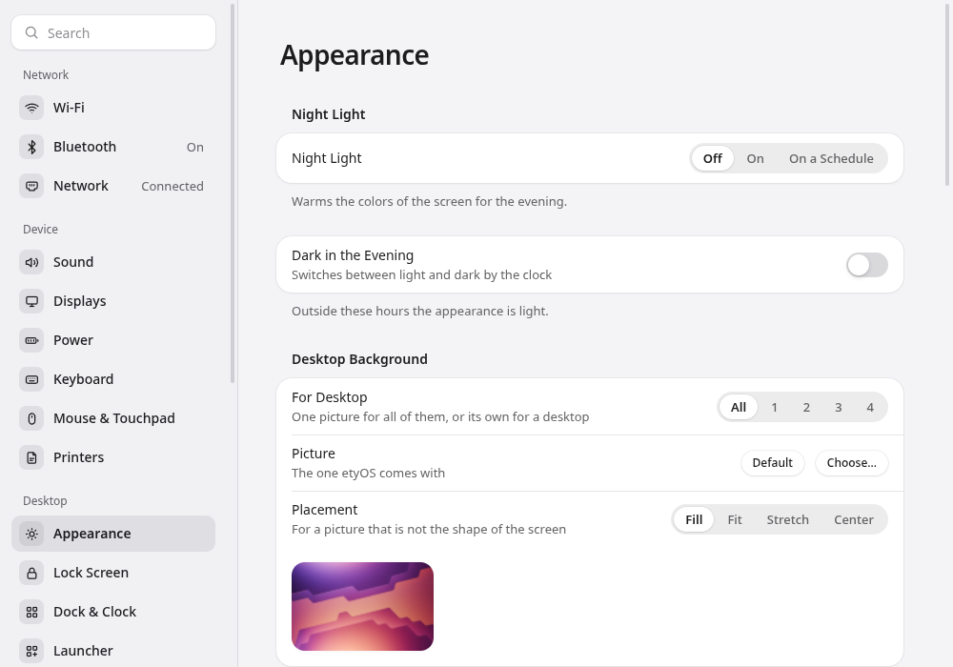Go to Network settings, Connected
953x667 pixels.
[x=113, y=186]
